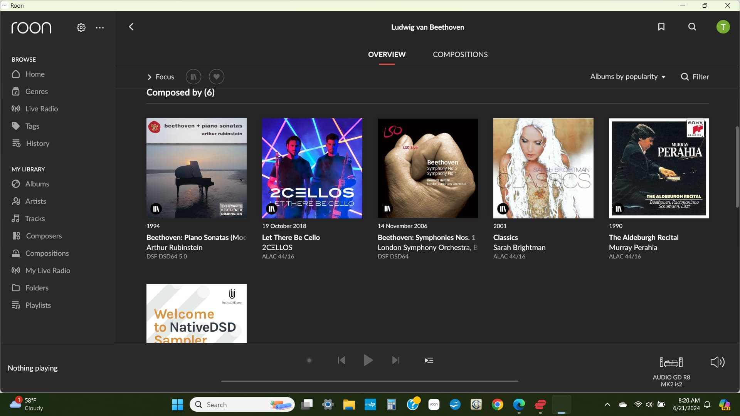
Task: Click Arthur Rubinstein artist link
Action: point(174,247)
